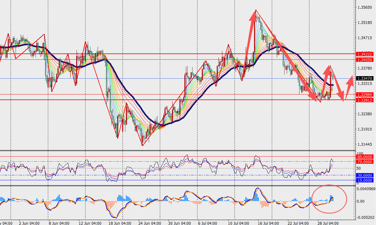Select the 1.35650 top price axis label
This screenshot has width=376, height=225.
365,7
